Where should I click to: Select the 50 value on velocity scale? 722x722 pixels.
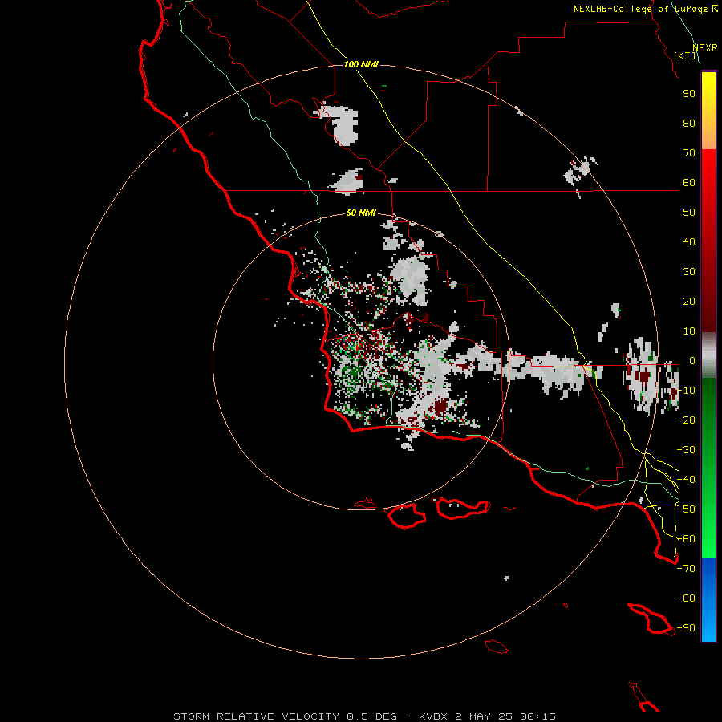(x=689, y=213)
